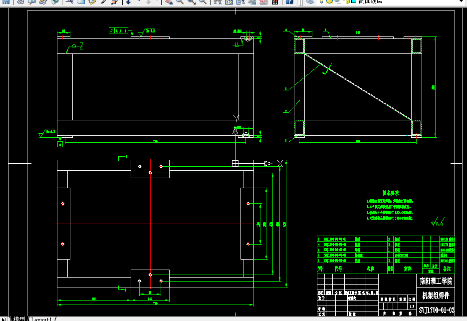Click the 技术要求 heading text
This screenshot has height=321, width=467.
coord(391,193)
